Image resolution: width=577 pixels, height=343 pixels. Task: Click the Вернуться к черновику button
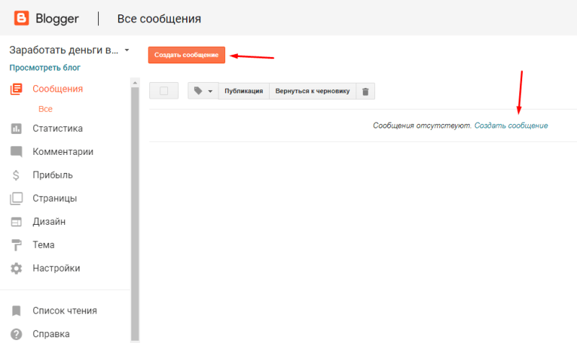click(x=312, y=92)
